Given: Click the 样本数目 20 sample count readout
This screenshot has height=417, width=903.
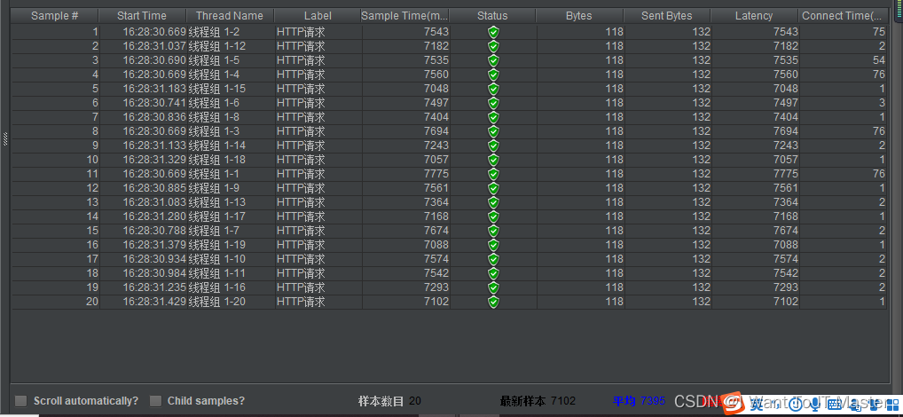Looking at the screenshot, I should click(390, 401).
